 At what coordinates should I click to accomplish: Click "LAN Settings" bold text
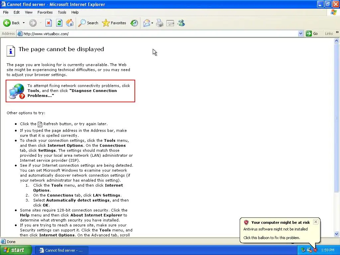107,195
